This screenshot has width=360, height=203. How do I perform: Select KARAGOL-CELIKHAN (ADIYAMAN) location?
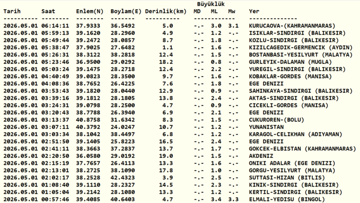(296, 134)
